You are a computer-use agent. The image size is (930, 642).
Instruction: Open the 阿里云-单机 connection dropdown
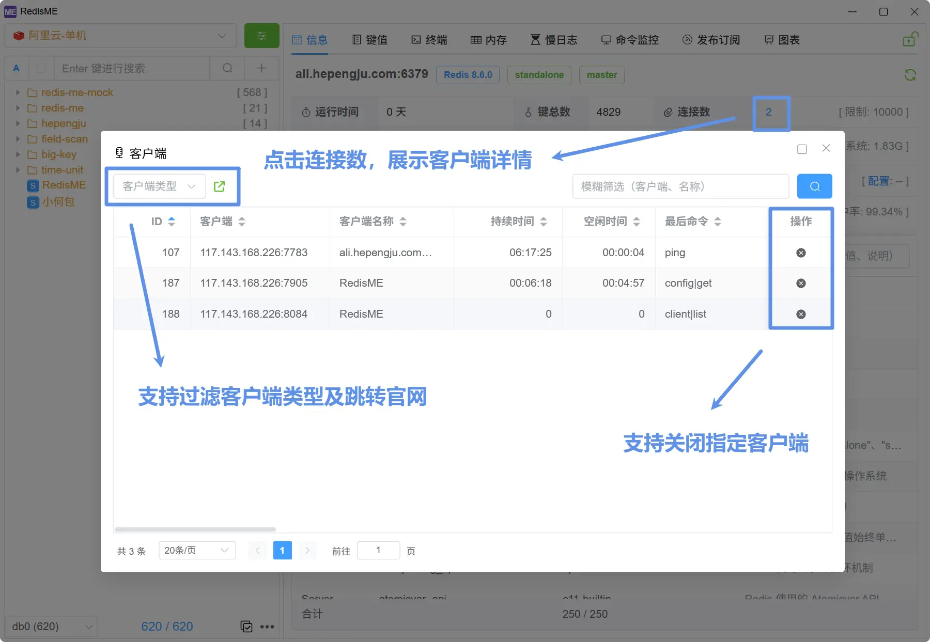(120, 36)
